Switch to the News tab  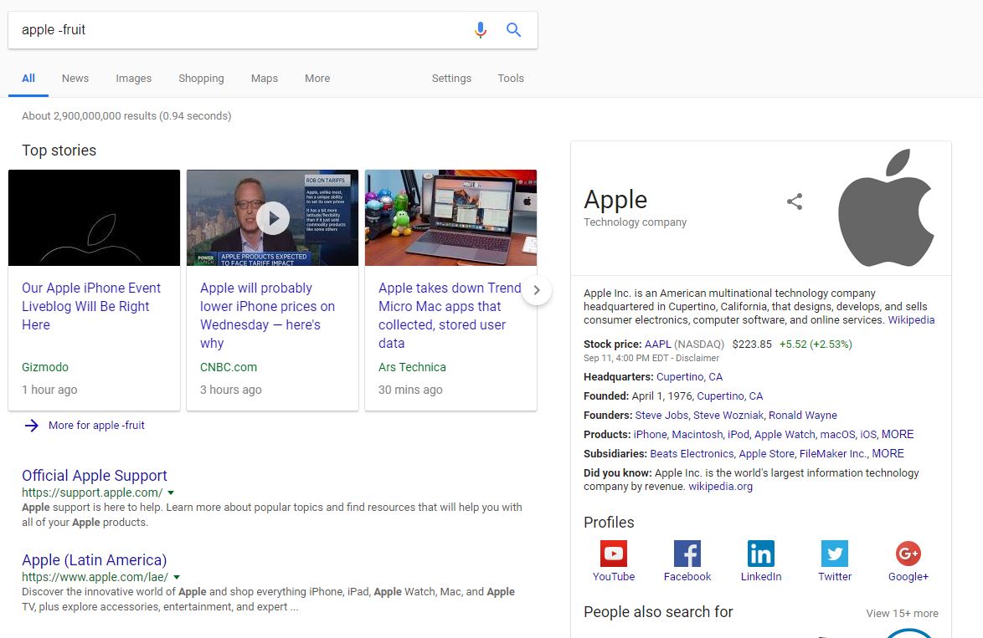pyautogui.click(x=75, y=79)
